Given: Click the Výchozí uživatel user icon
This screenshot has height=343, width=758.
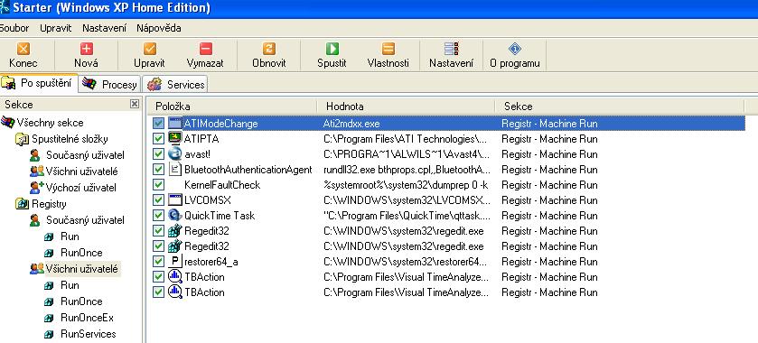Looking at the screenshot, I should coord(37,188).
